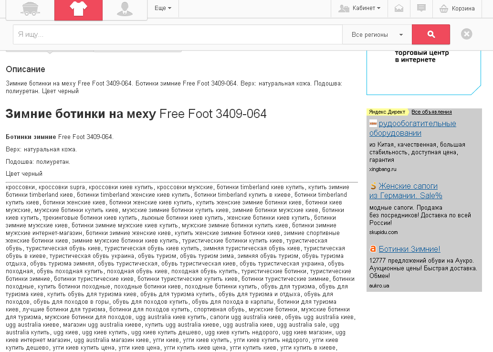Expand the Еще menu
This screenshot has height=352, width=493.
tap(163, 8)
